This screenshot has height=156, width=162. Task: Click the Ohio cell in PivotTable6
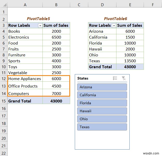[x=102, y=55]
